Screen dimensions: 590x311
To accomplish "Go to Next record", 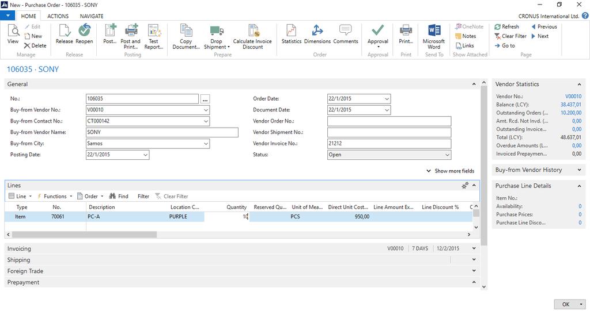I will point(539,36).
